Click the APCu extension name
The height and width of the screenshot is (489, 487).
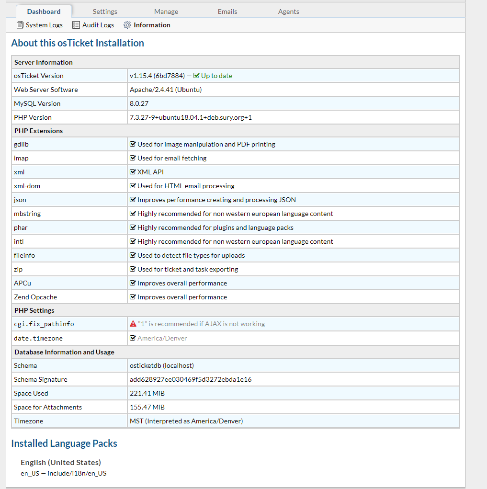[x=23, y=283]
